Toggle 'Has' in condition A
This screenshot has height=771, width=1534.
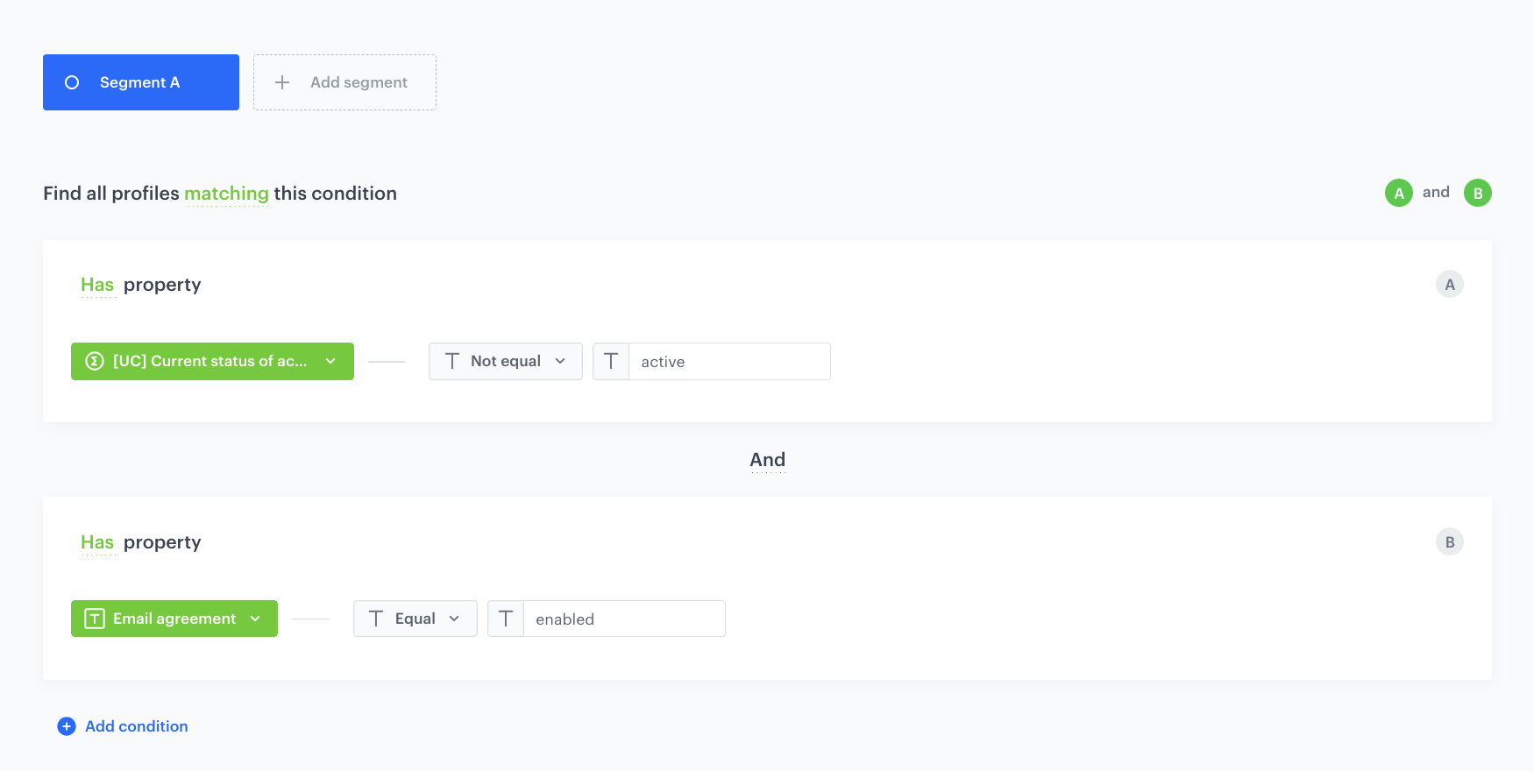pyautogui.click(x=97, y=285)
